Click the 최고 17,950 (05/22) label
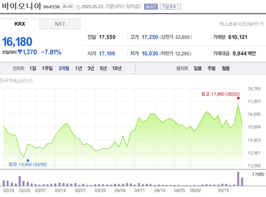 [x=220, y=94]
